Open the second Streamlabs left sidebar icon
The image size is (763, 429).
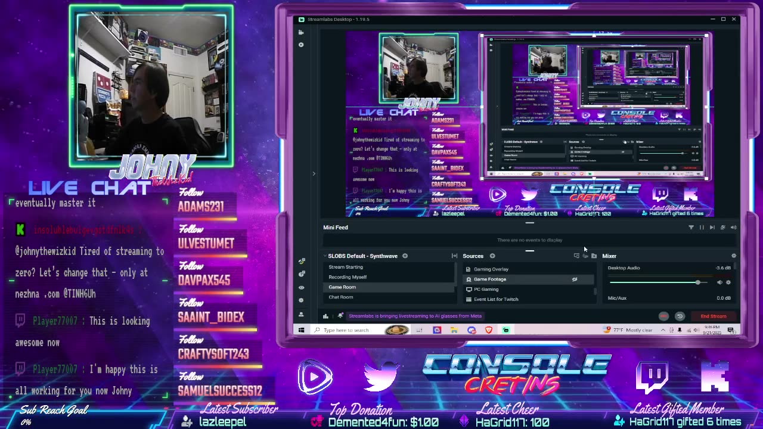(301, 45)
